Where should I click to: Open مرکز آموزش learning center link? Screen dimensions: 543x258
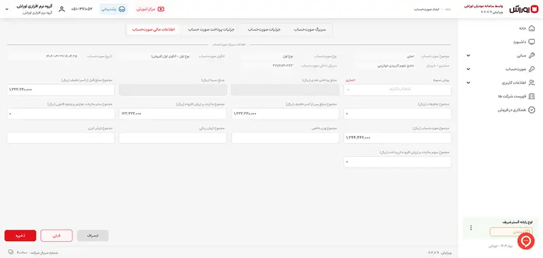coord(150,10)
